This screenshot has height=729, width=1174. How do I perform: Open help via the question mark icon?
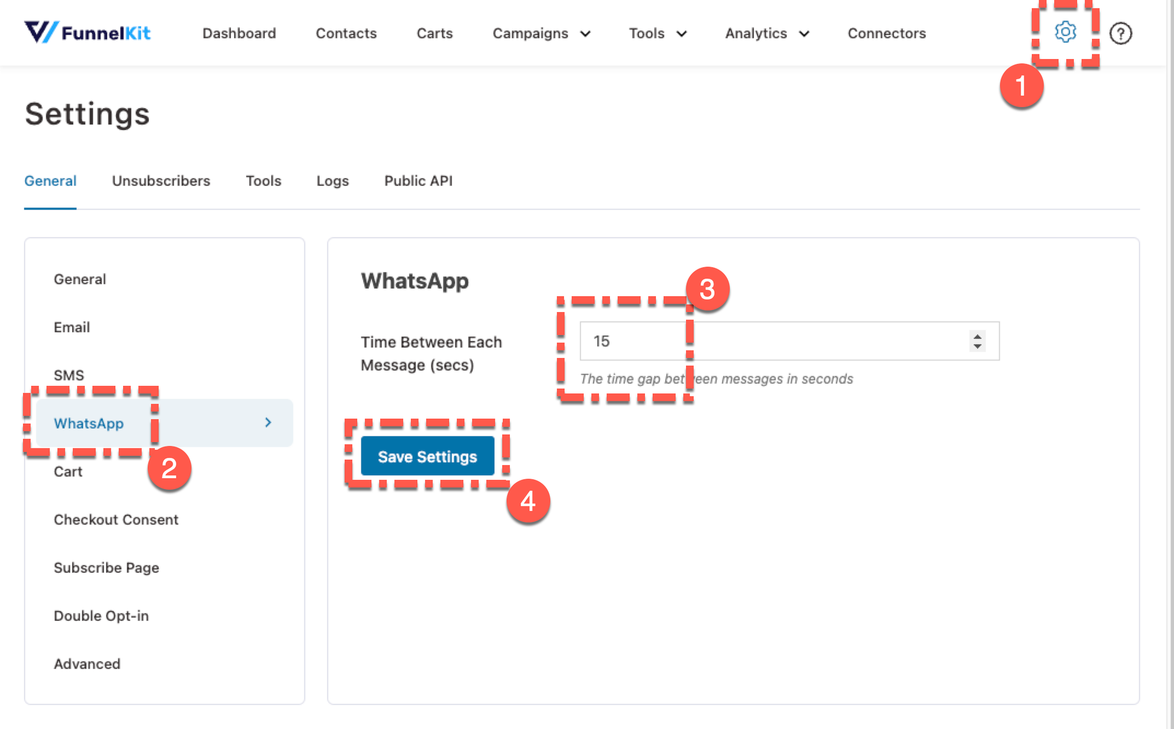tap(1120, 33)
